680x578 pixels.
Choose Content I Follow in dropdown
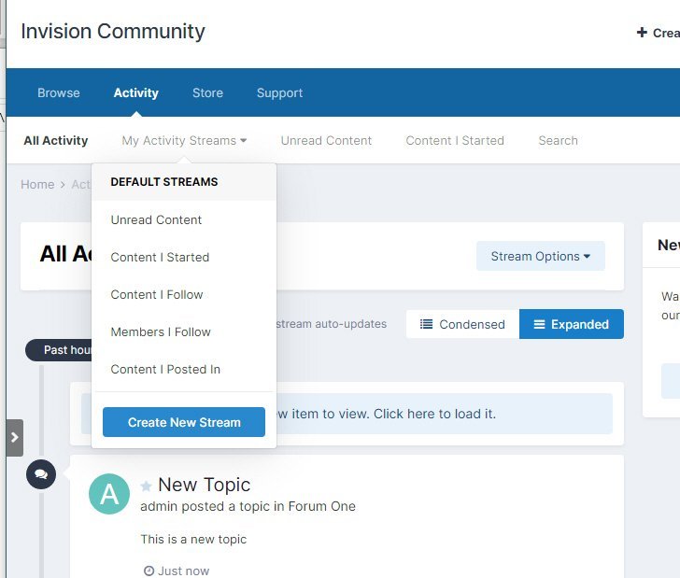pos(156,295)
